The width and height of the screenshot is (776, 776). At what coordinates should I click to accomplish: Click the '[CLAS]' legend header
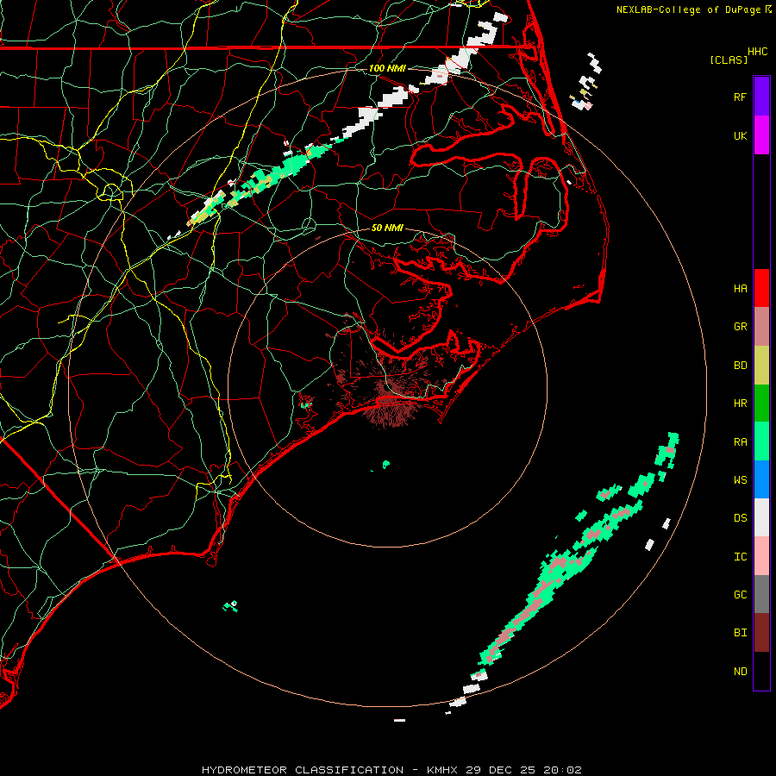coord(729,59)
